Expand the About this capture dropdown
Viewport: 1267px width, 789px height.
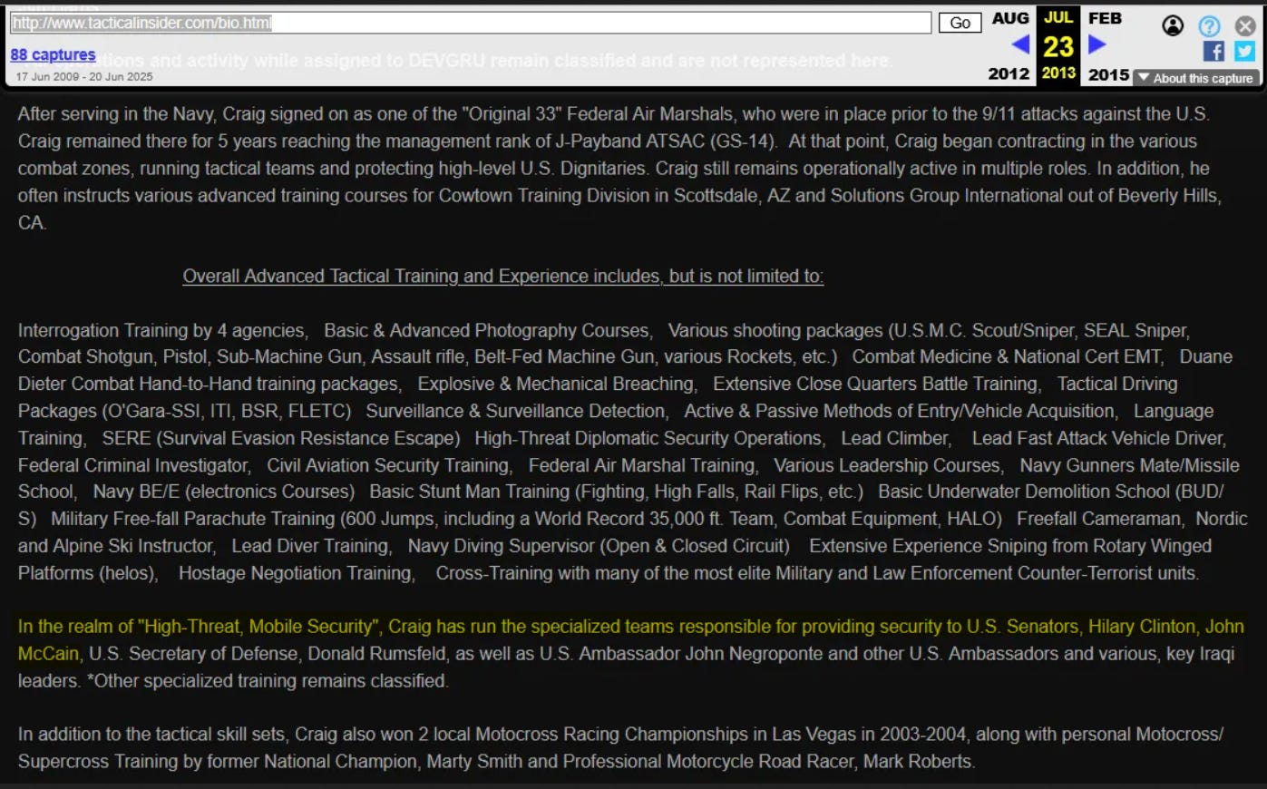point(1195,78)
